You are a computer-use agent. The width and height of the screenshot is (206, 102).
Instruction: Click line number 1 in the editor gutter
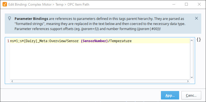point(8,41)
